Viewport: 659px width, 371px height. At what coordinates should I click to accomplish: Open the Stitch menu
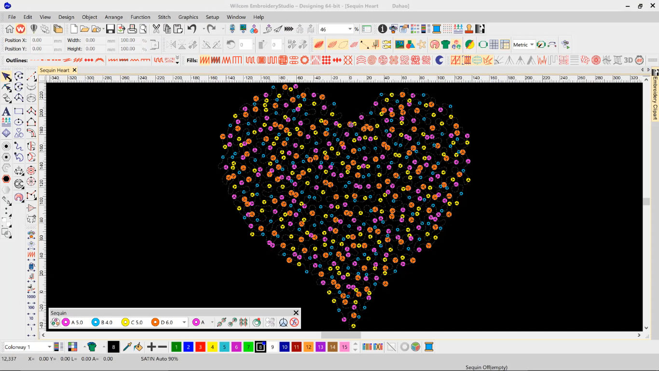click(x=164, y=17)
